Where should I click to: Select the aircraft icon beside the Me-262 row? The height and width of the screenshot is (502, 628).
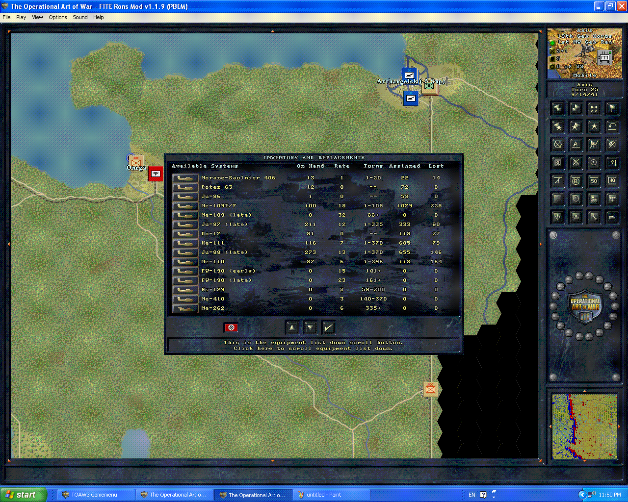point(185,308)
